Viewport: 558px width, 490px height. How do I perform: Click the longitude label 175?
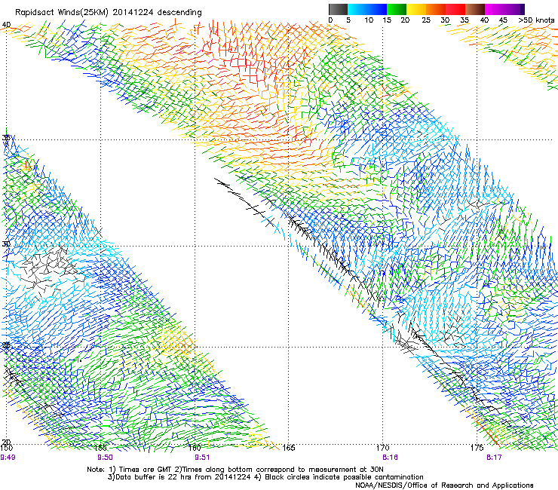pyautogui.click(x=477, y=448)
